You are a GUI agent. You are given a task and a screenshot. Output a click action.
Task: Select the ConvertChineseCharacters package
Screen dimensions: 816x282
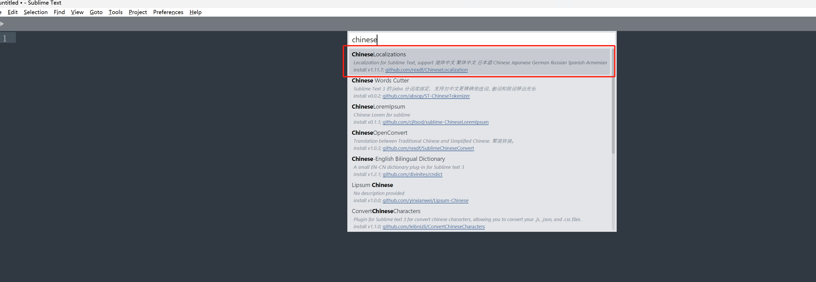click(480, 219)
